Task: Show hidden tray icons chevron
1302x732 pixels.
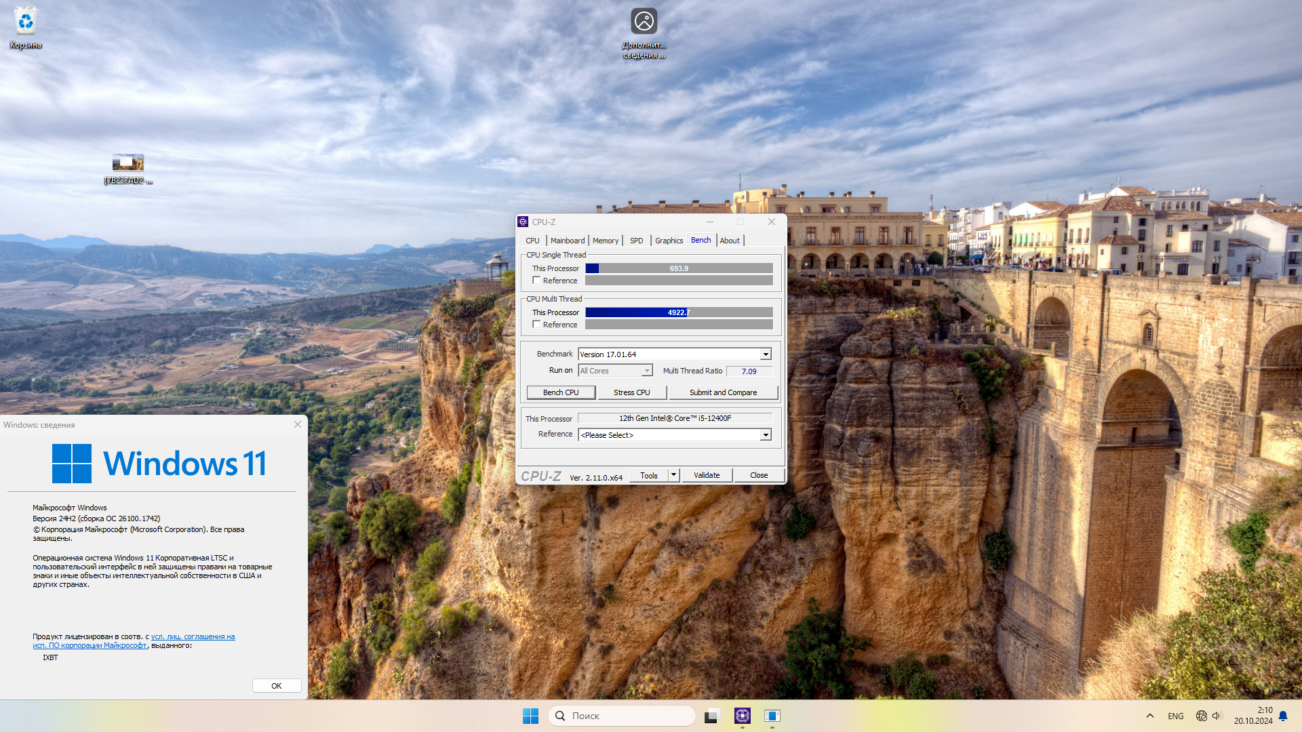Action: pos(1149,716)
